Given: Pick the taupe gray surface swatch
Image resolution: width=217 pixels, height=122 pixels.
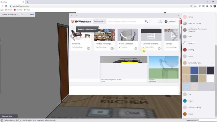Looking at the screenshot, I should click(x=202, y=70).
